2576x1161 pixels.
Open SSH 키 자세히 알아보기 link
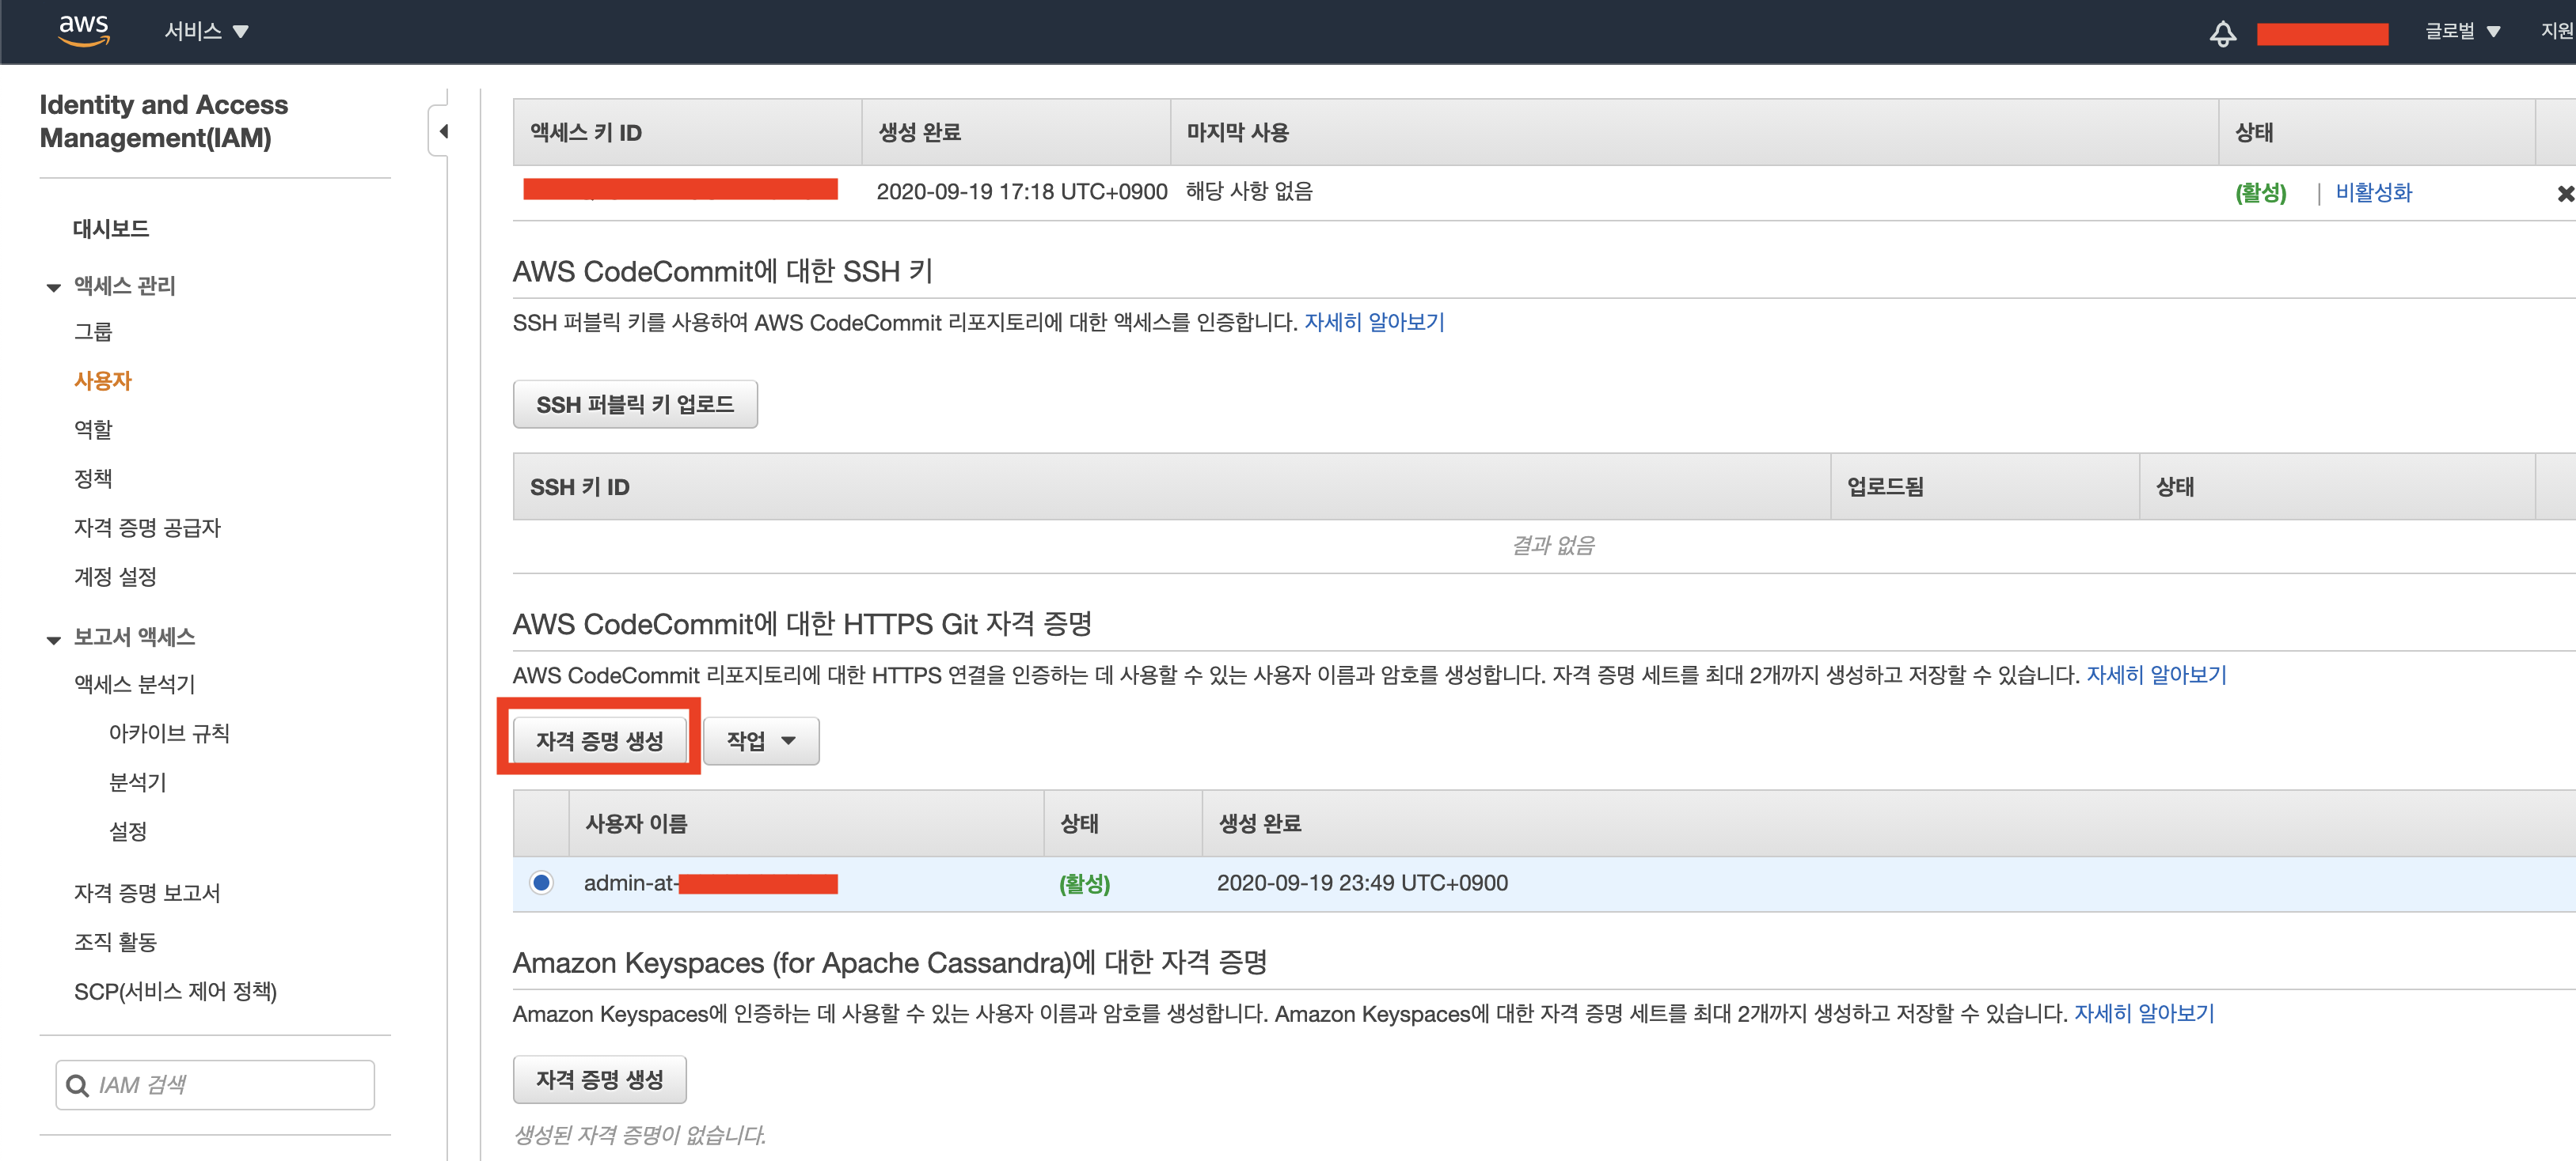pos(1374,322)
